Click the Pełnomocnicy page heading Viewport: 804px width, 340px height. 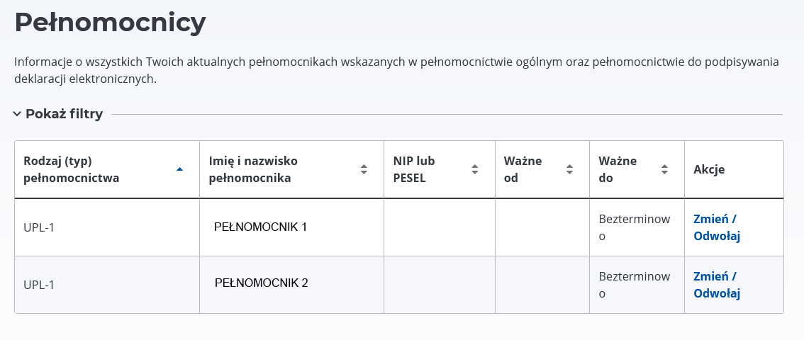tap(110, 23)
